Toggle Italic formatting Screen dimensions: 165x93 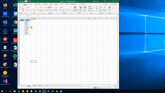tap(29, 10)
